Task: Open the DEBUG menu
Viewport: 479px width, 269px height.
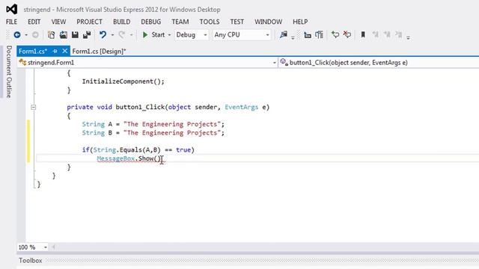Action: [151, 22]
